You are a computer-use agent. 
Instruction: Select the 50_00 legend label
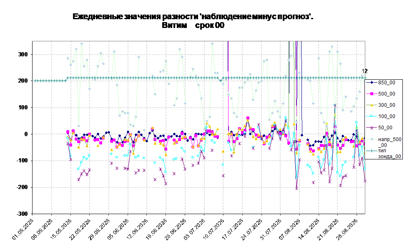(x=385, y=128)
